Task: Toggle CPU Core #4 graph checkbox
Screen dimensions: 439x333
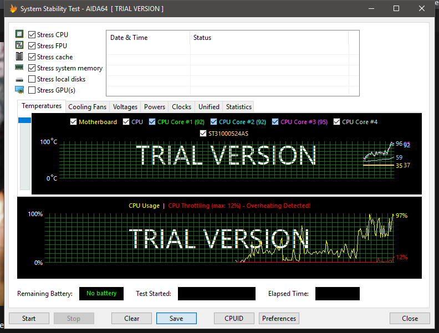Action: (x=337, y=122)
